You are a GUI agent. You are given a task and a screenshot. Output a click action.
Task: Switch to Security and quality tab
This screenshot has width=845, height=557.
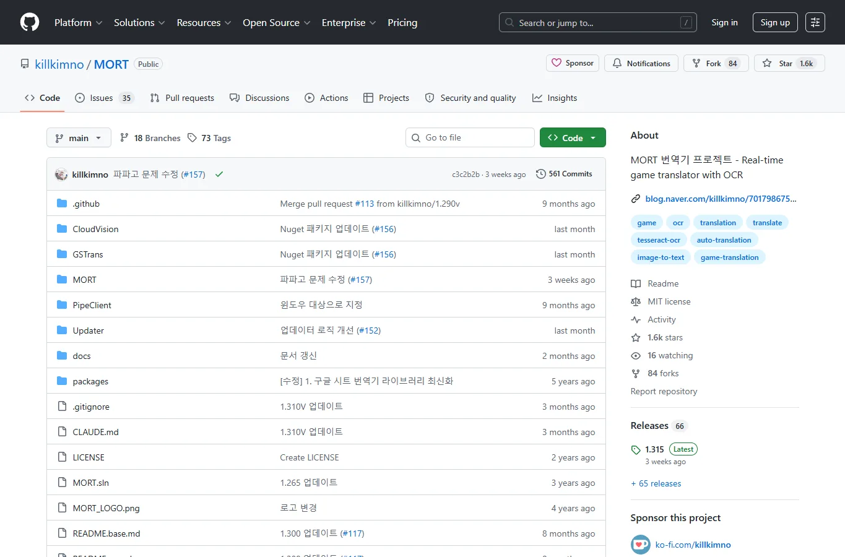point(470,98)
